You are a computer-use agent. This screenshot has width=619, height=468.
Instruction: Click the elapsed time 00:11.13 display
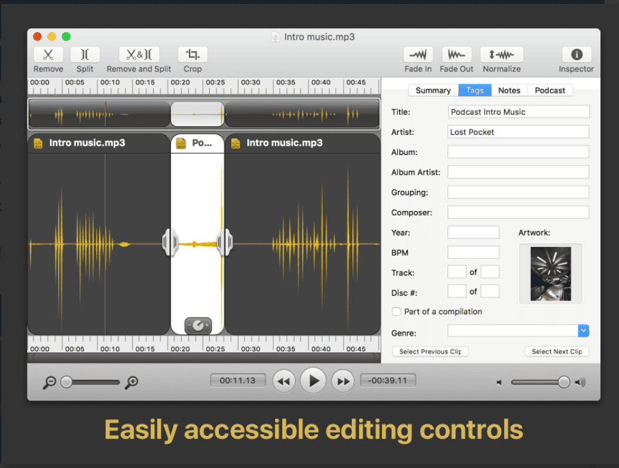[238, 381]
